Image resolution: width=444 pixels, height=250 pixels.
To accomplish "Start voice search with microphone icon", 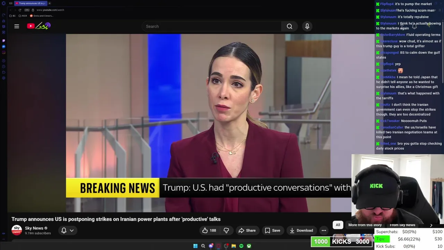I will (307, 26).
